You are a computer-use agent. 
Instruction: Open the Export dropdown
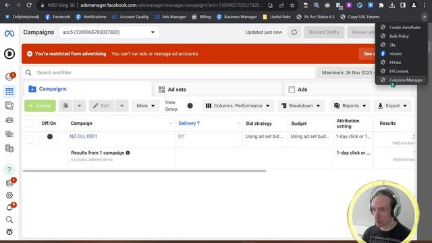[x=392, y=106]
